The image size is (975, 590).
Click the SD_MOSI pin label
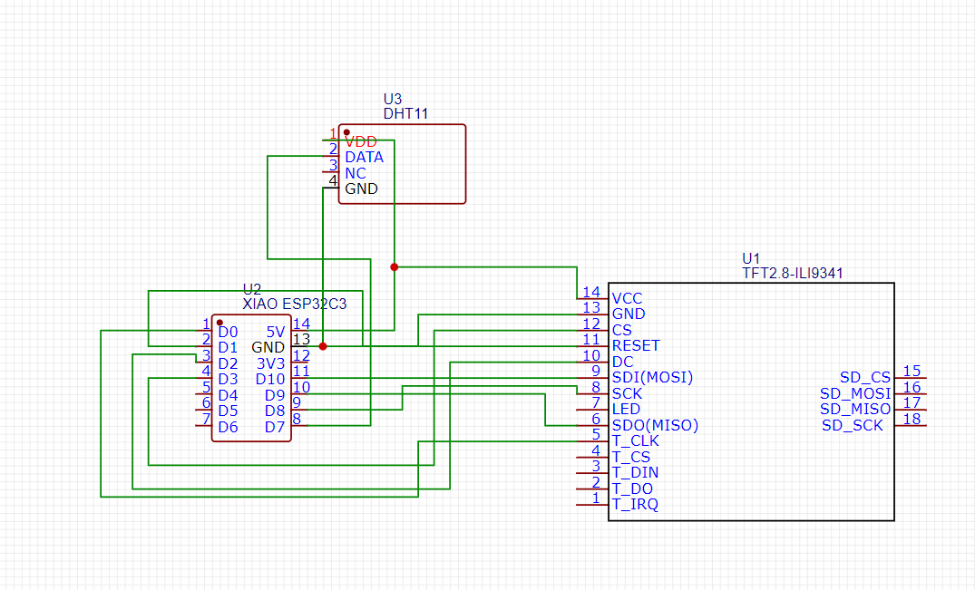pos(855,393)
